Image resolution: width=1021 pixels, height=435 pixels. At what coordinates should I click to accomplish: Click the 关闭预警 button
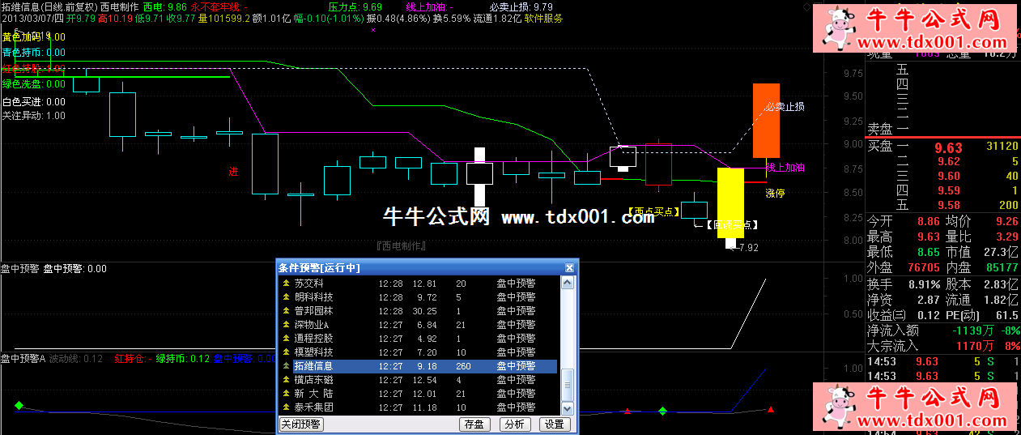point(300,424)
